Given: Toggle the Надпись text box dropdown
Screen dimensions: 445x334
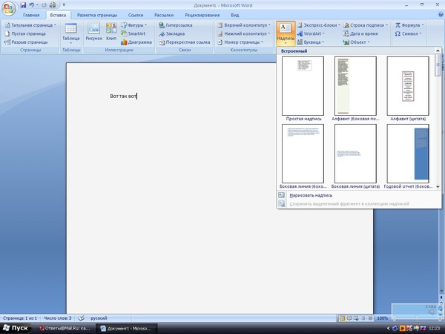Looking at the screenshot, I should click(286, 34).
